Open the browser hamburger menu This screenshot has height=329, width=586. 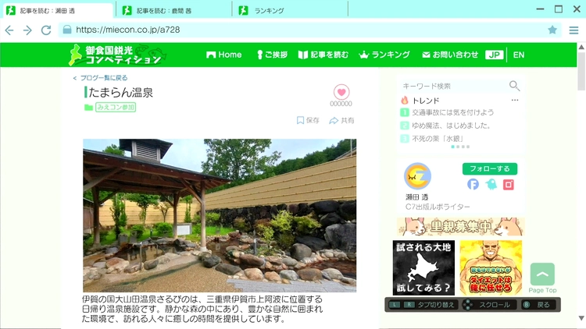[573, 30]
